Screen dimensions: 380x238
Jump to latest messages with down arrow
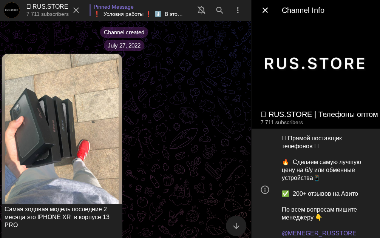point(236,226)
